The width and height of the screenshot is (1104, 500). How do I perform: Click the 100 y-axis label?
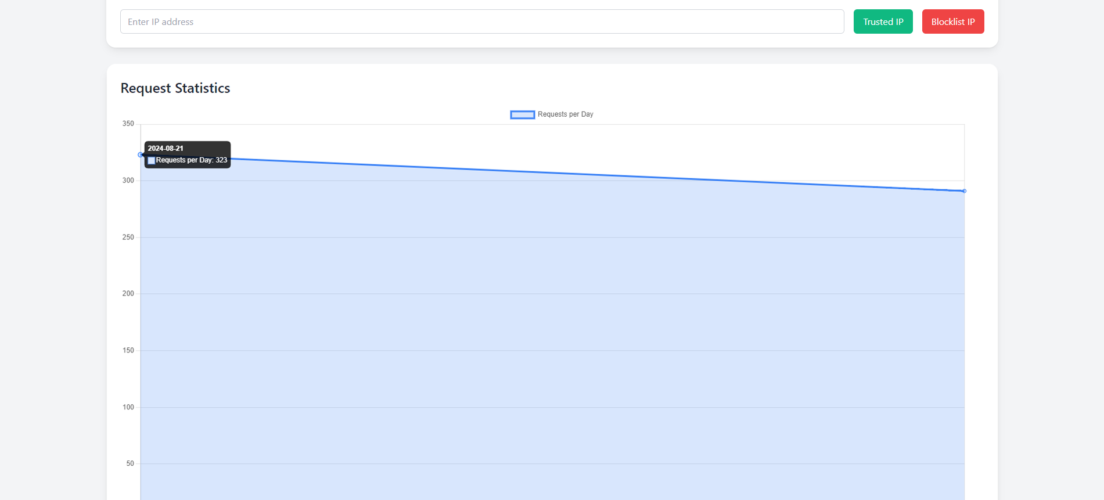pyautogui.click(x=128, y=408)
